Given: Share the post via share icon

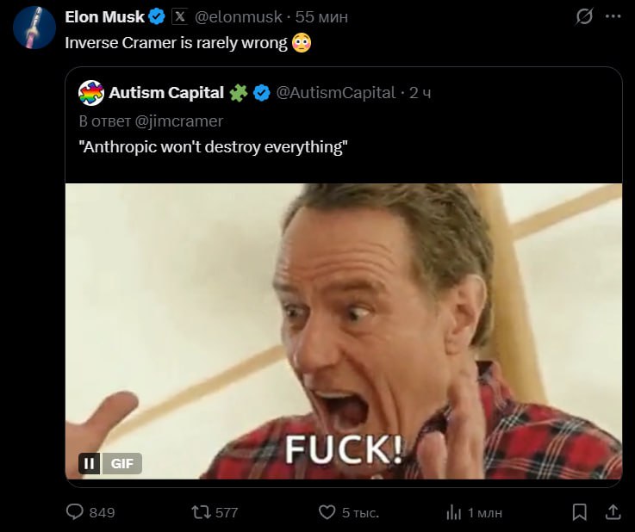Looking at the screenshot, I should (x=613, y=512).
